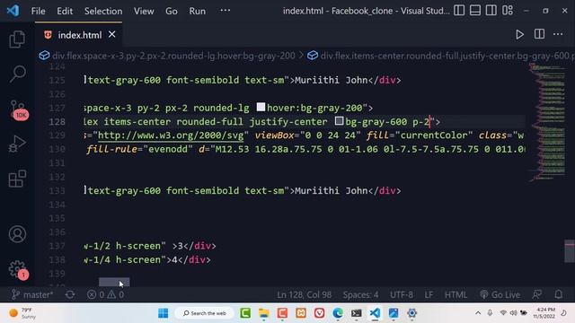Image resolution: width=575 pixels, height=323 pixels.
Task: Click 'fill-rule' attribute on line 130
Action: pyautogui.click(x=112, y=149)
